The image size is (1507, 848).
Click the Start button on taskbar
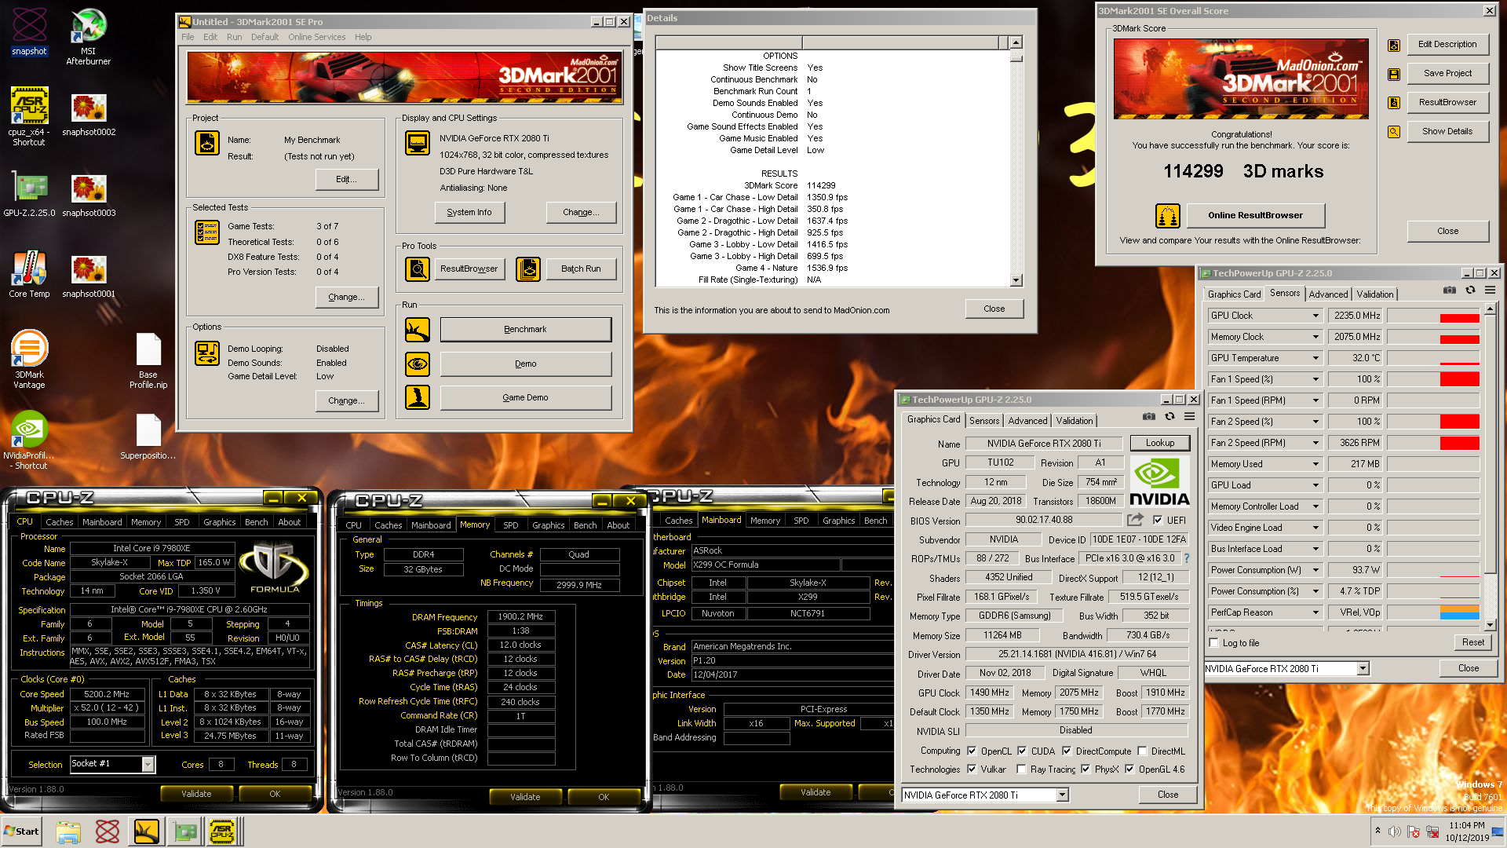tap(22, 832)
